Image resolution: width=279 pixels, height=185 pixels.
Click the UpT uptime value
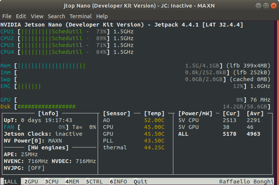click(46, 121)
